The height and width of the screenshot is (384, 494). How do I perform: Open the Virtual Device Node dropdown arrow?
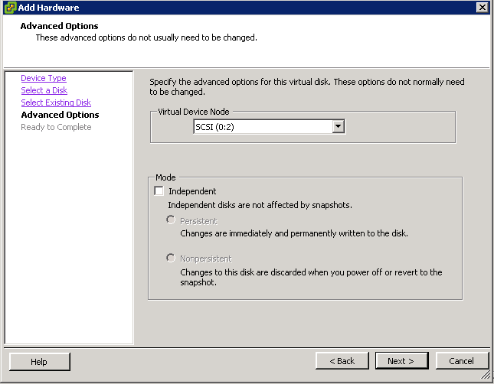[x=338, y=126]
